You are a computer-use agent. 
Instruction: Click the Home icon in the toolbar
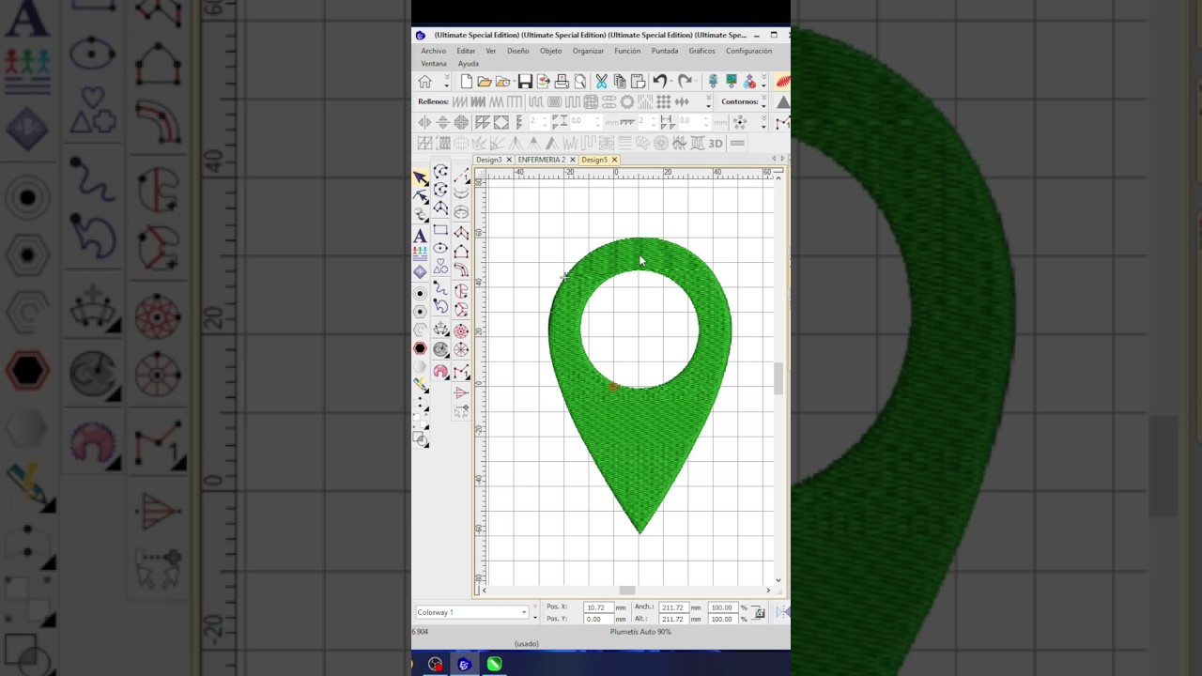coord(424,82)
